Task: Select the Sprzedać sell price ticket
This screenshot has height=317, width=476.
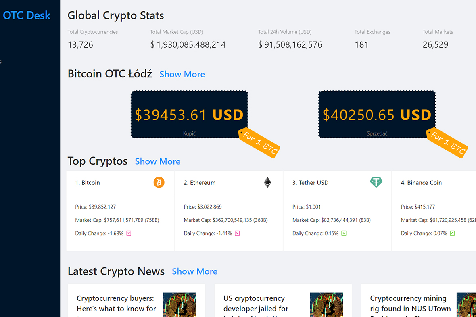Action: [x=376, y=114]
